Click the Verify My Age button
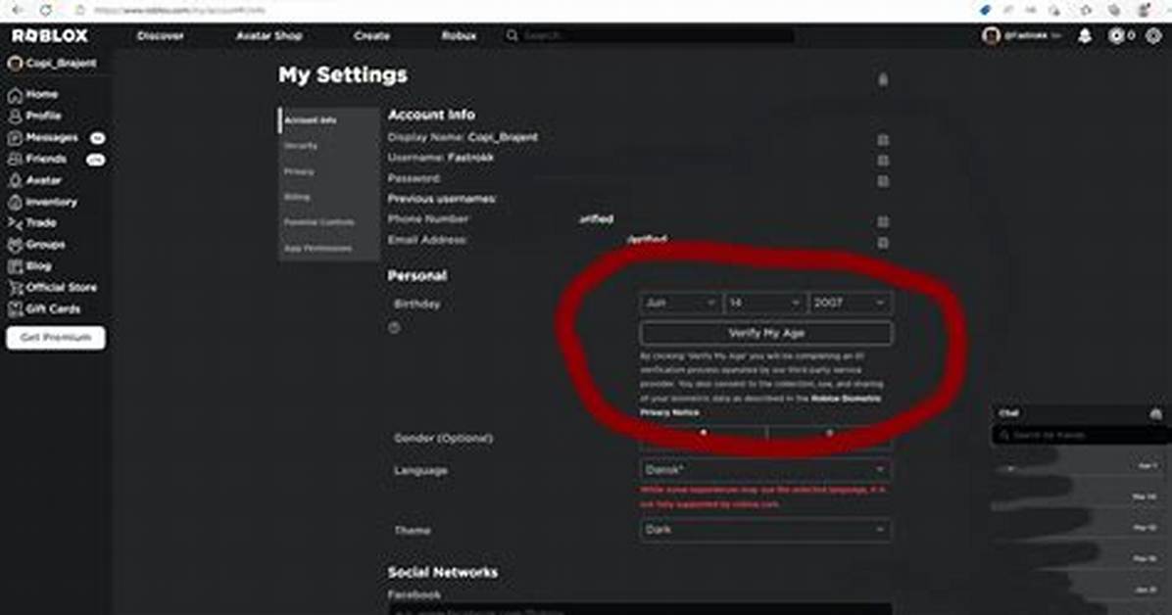The width and height of the screenshot is (1172, 615). 766,333
